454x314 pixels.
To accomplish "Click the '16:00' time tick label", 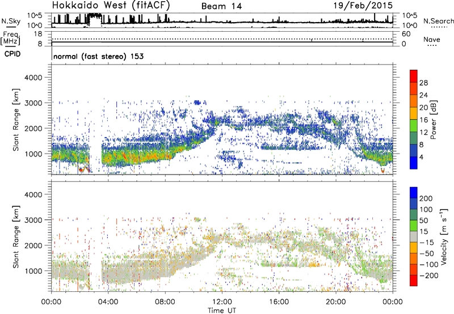I will (279, 302).
